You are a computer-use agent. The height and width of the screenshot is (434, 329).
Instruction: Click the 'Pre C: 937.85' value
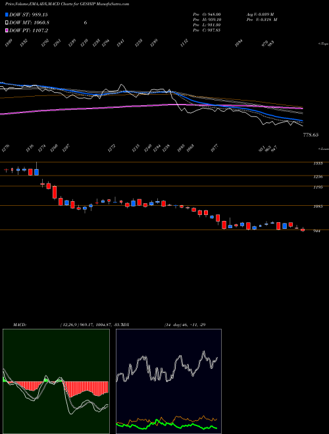[207, 30]
